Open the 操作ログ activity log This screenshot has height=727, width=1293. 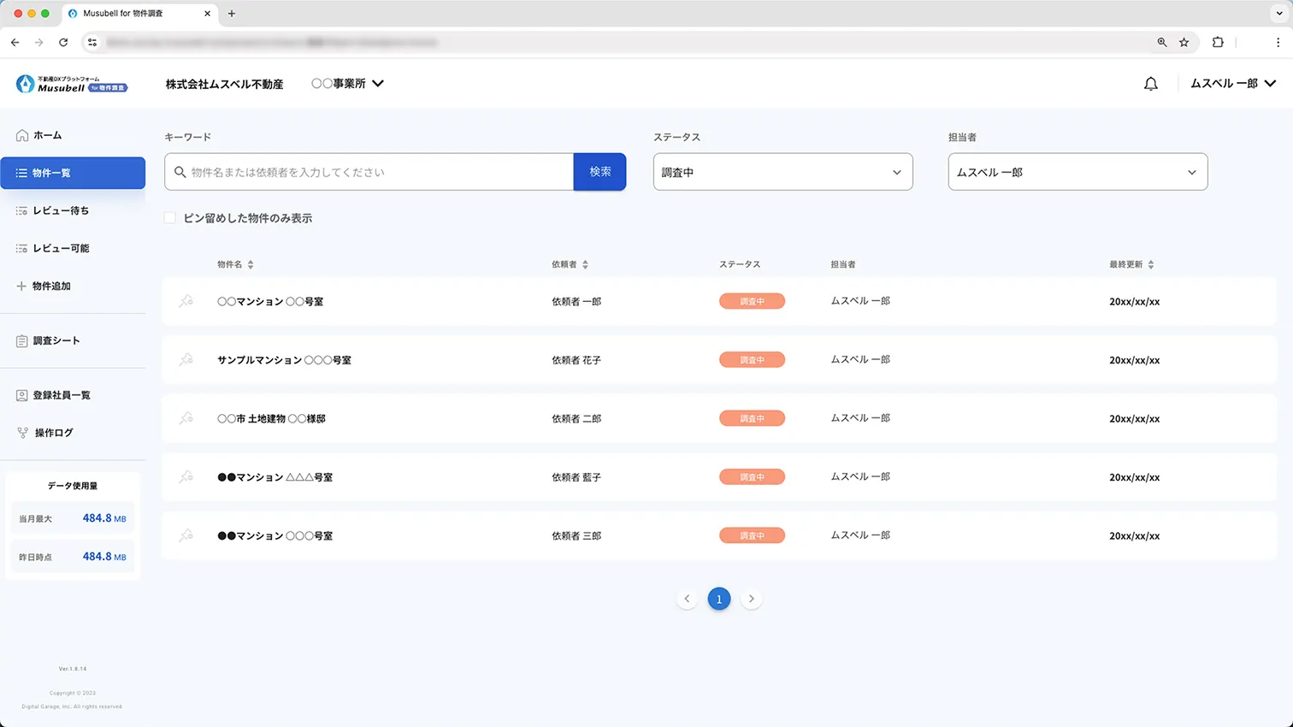55,432
